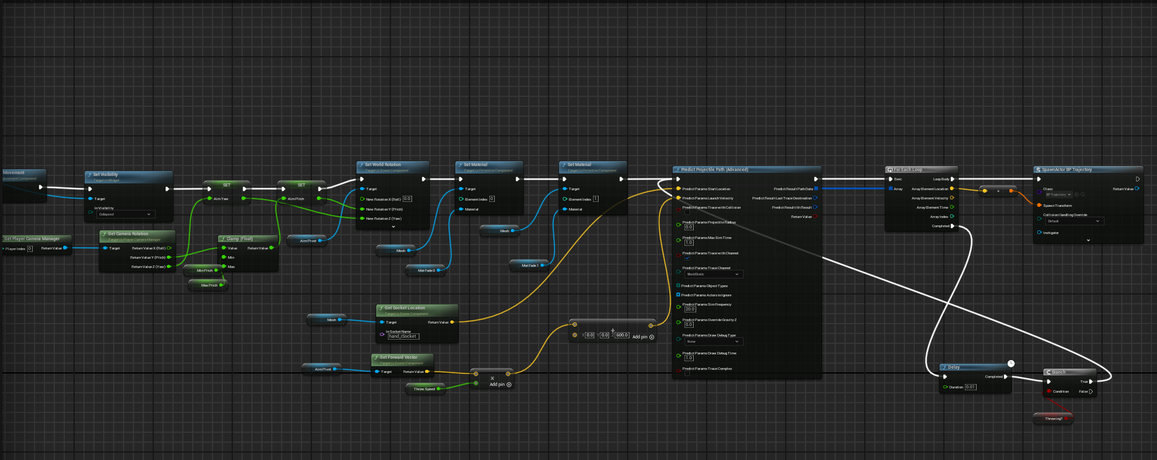Select the Mat Fade 1 variable node

pos(530,266)
